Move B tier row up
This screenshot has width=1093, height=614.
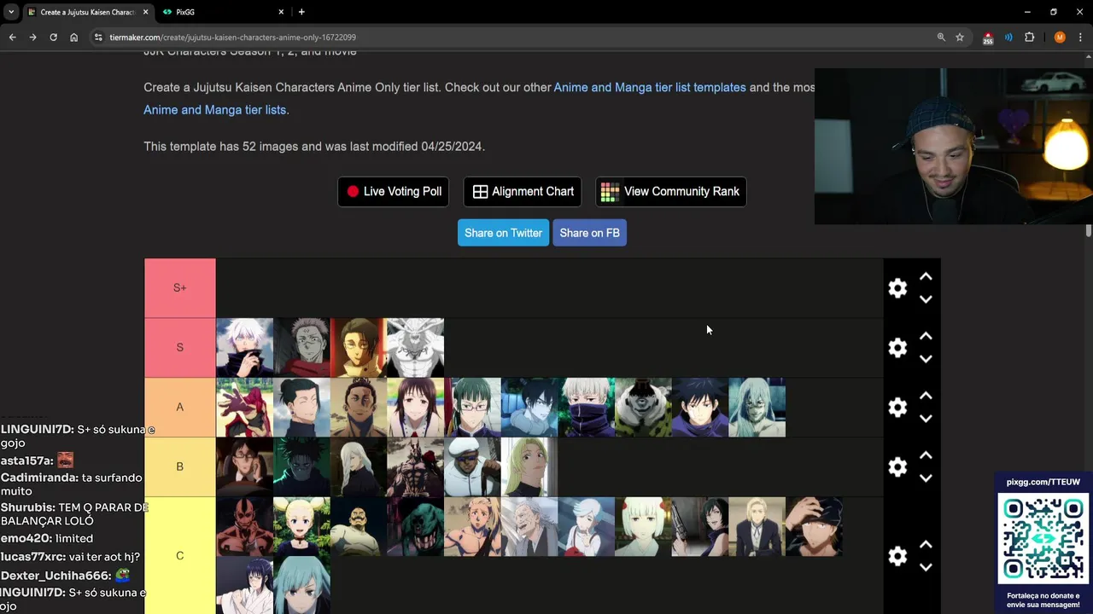pos(926,456)
